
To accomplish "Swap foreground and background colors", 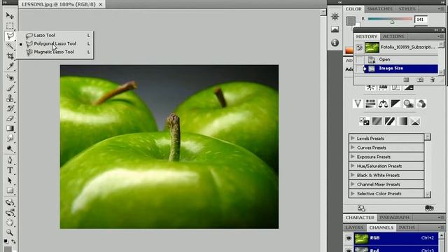I will point(13,241).
